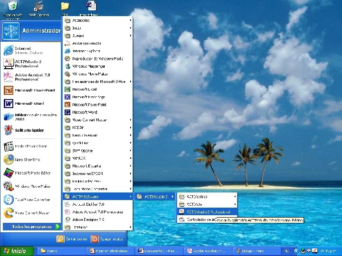
Task: Open Internet Explorer from the pinned Start menu list
Action: click(31, 50)
